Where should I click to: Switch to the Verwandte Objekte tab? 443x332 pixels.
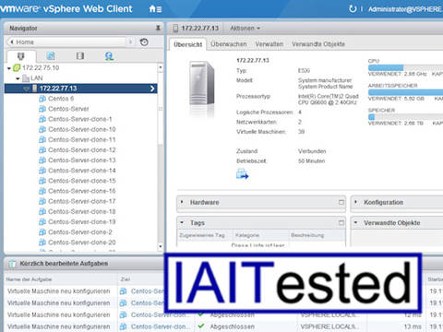(318, 44)
